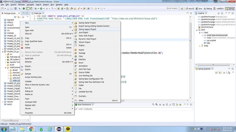
Task: Click the Java Working Set icon
Action: point(76,76)
